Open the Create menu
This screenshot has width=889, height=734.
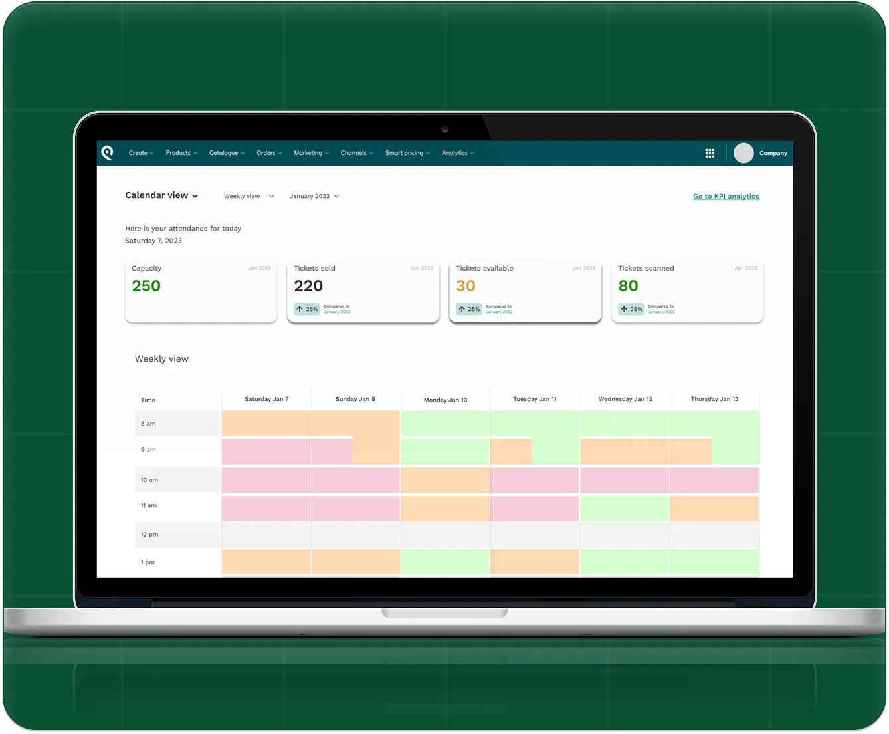141,153
